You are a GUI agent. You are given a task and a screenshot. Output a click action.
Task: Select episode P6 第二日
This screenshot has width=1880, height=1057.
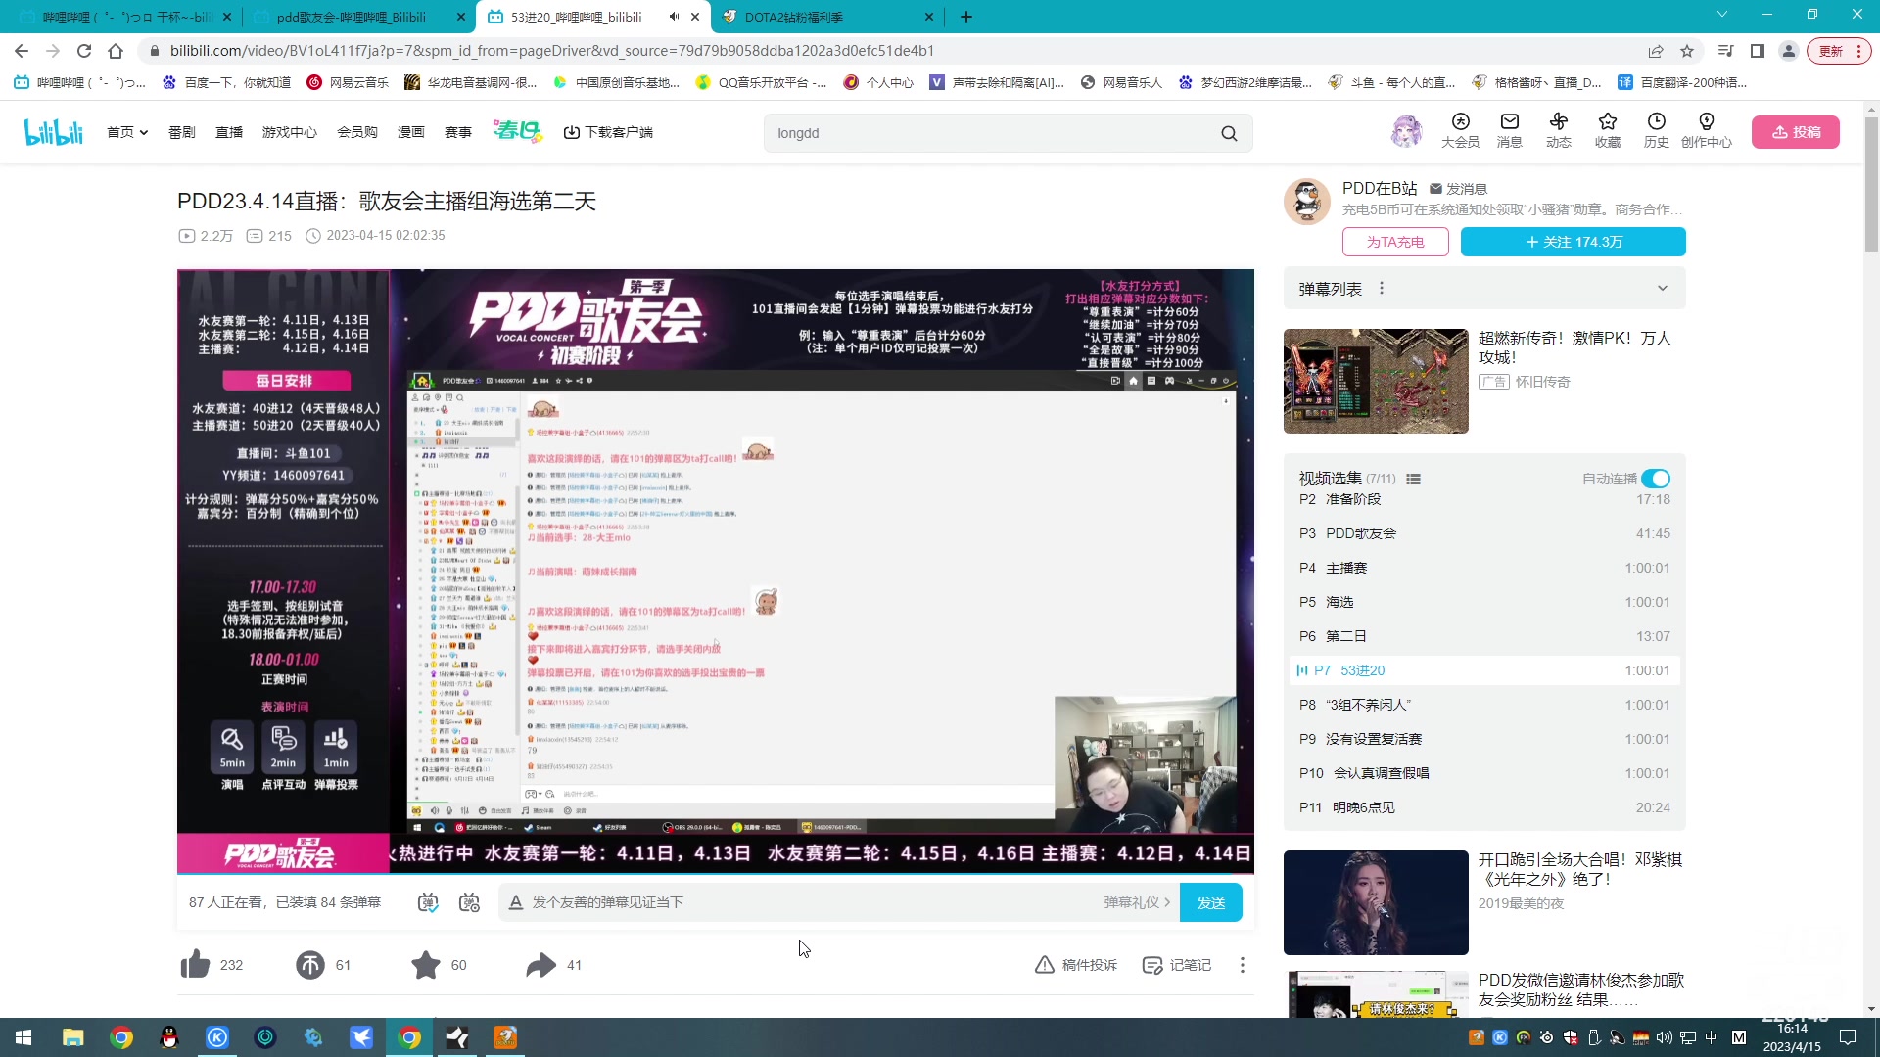point(1484,636)
